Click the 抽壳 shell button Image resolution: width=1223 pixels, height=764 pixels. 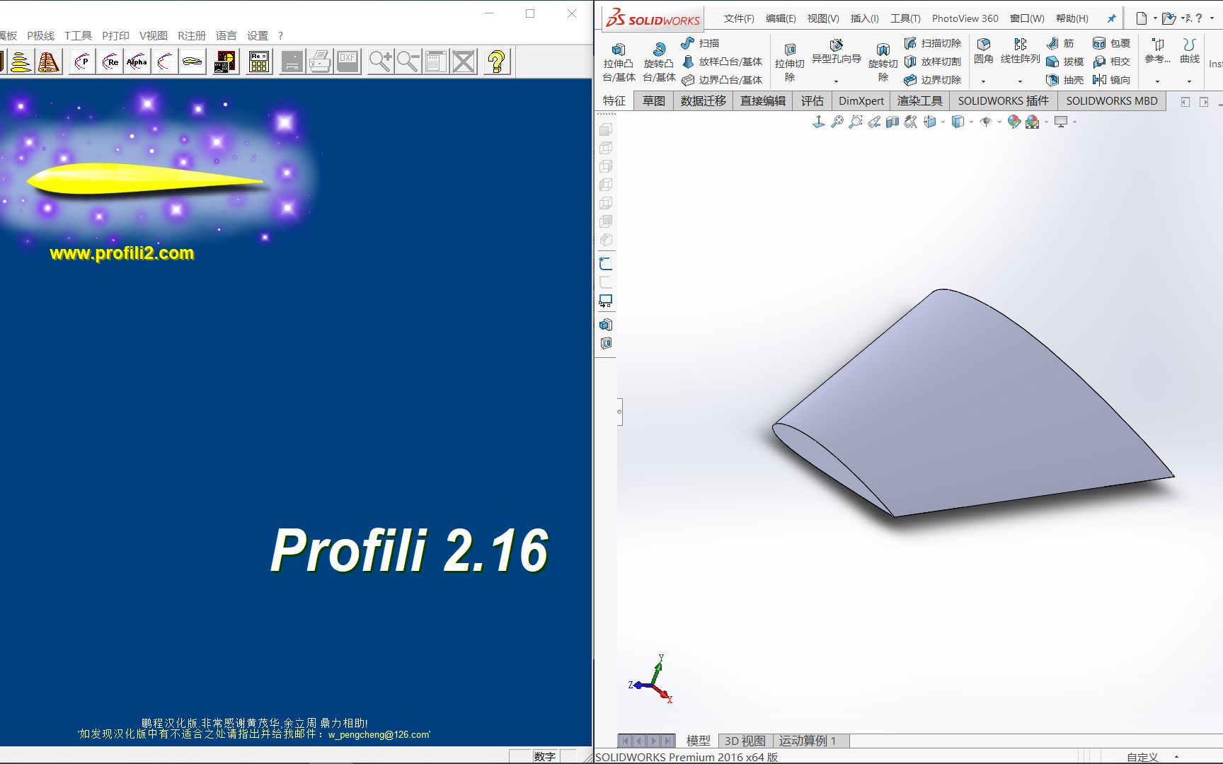pos(1064,80)
